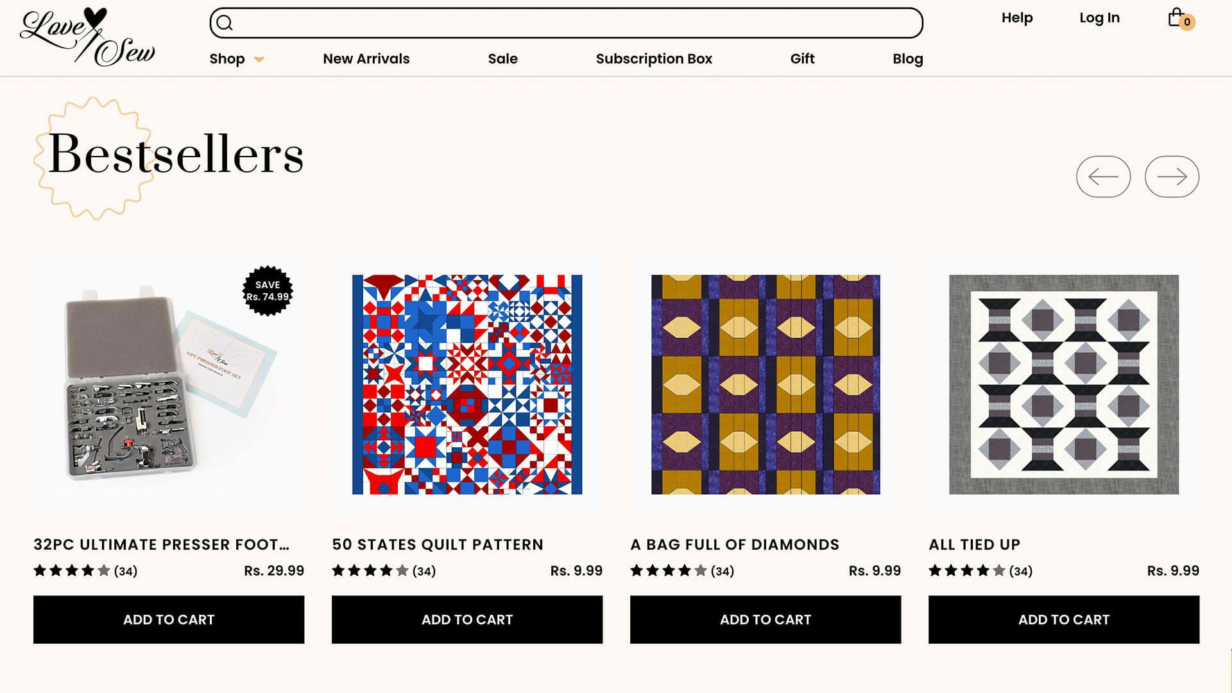
Task: Click the Log In link
Action: [x=1099, y=18]
